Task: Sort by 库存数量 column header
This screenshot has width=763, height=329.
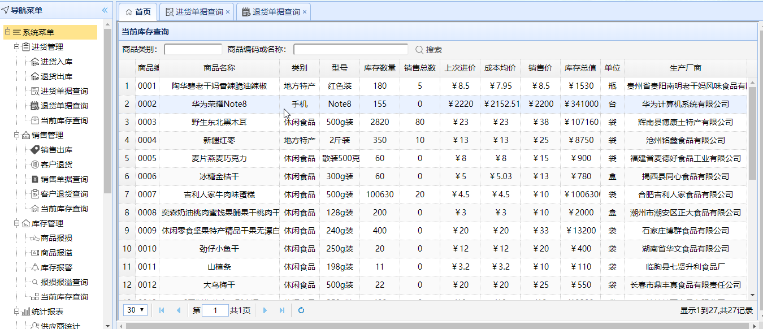Action: [x=380, y=68]
